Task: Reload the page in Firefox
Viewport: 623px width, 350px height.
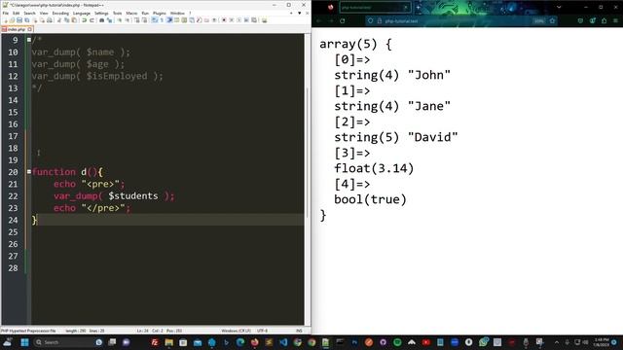Action: pyautogui.click(x=343, y=20)
